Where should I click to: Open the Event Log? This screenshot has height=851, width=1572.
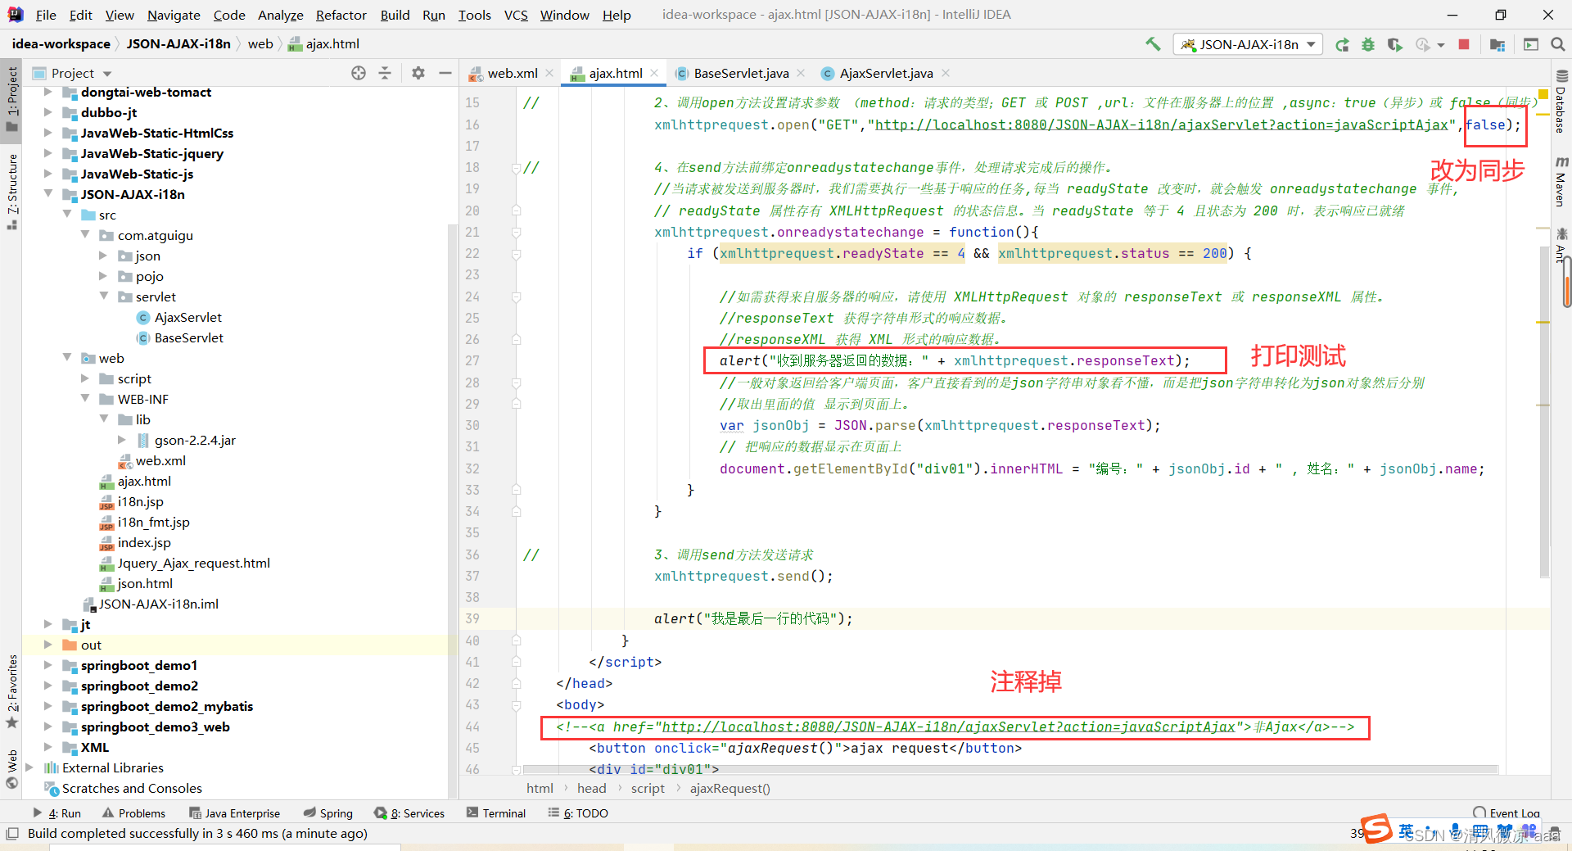click(1506, 813)
